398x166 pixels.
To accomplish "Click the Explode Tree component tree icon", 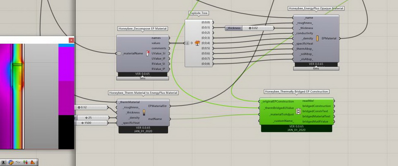I will click(x=197, y=43).
